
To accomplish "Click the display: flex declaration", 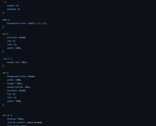I will pyautogui.click(x=15, y=119).
